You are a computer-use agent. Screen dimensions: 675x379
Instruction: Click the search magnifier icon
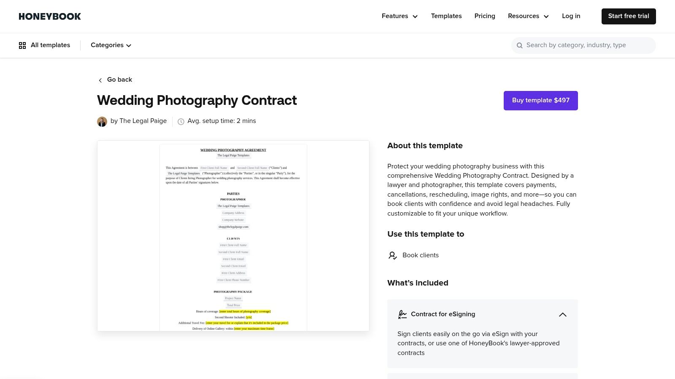(520, 45)
